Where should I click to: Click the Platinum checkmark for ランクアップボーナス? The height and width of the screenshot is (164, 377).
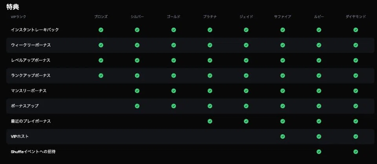pyautogui.click(x=210, y=75)
